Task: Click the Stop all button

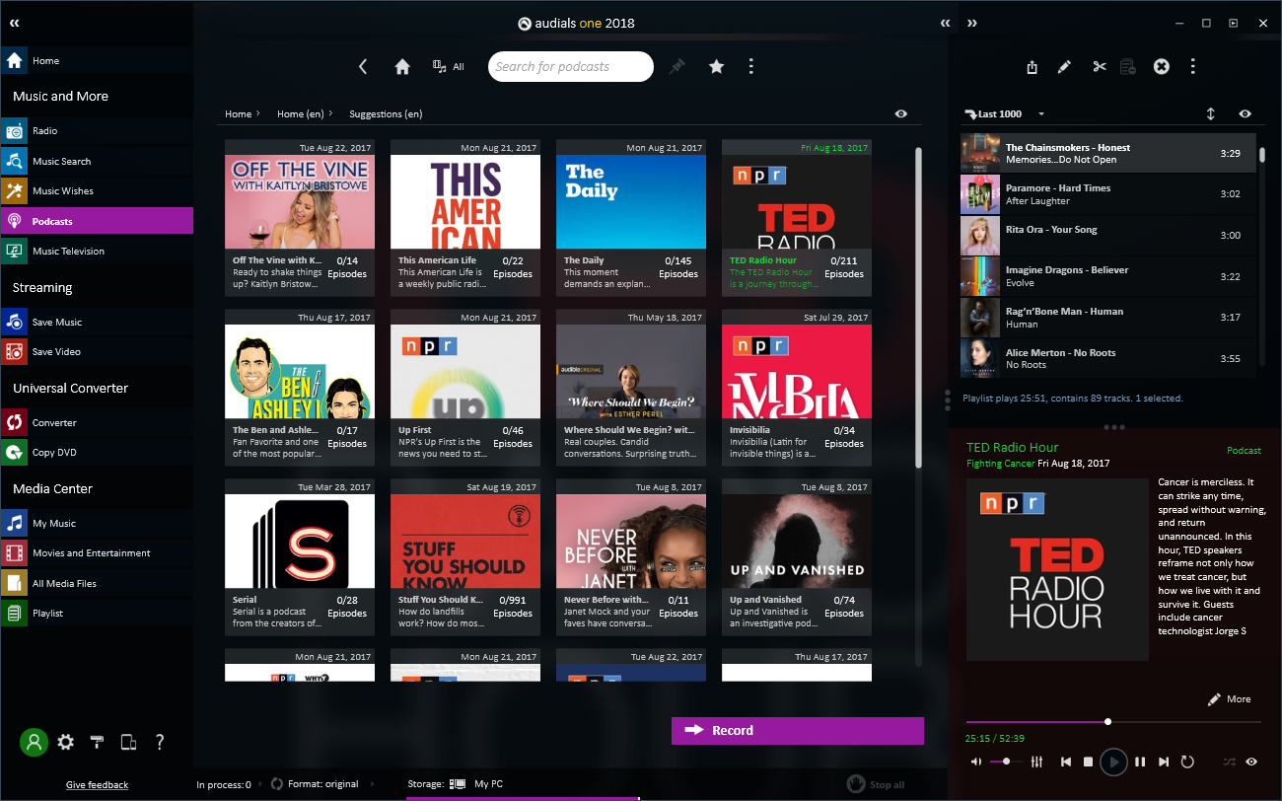Action: [x=876, y=784]
